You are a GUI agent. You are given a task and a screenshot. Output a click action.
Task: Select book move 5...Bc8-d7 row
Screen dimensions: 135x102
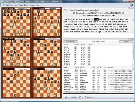tap(79, 65)
